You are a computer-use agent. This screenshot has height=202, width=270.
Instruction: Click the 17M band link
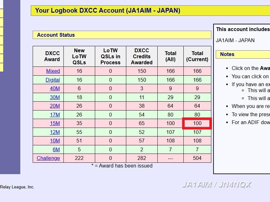point(55,115)
